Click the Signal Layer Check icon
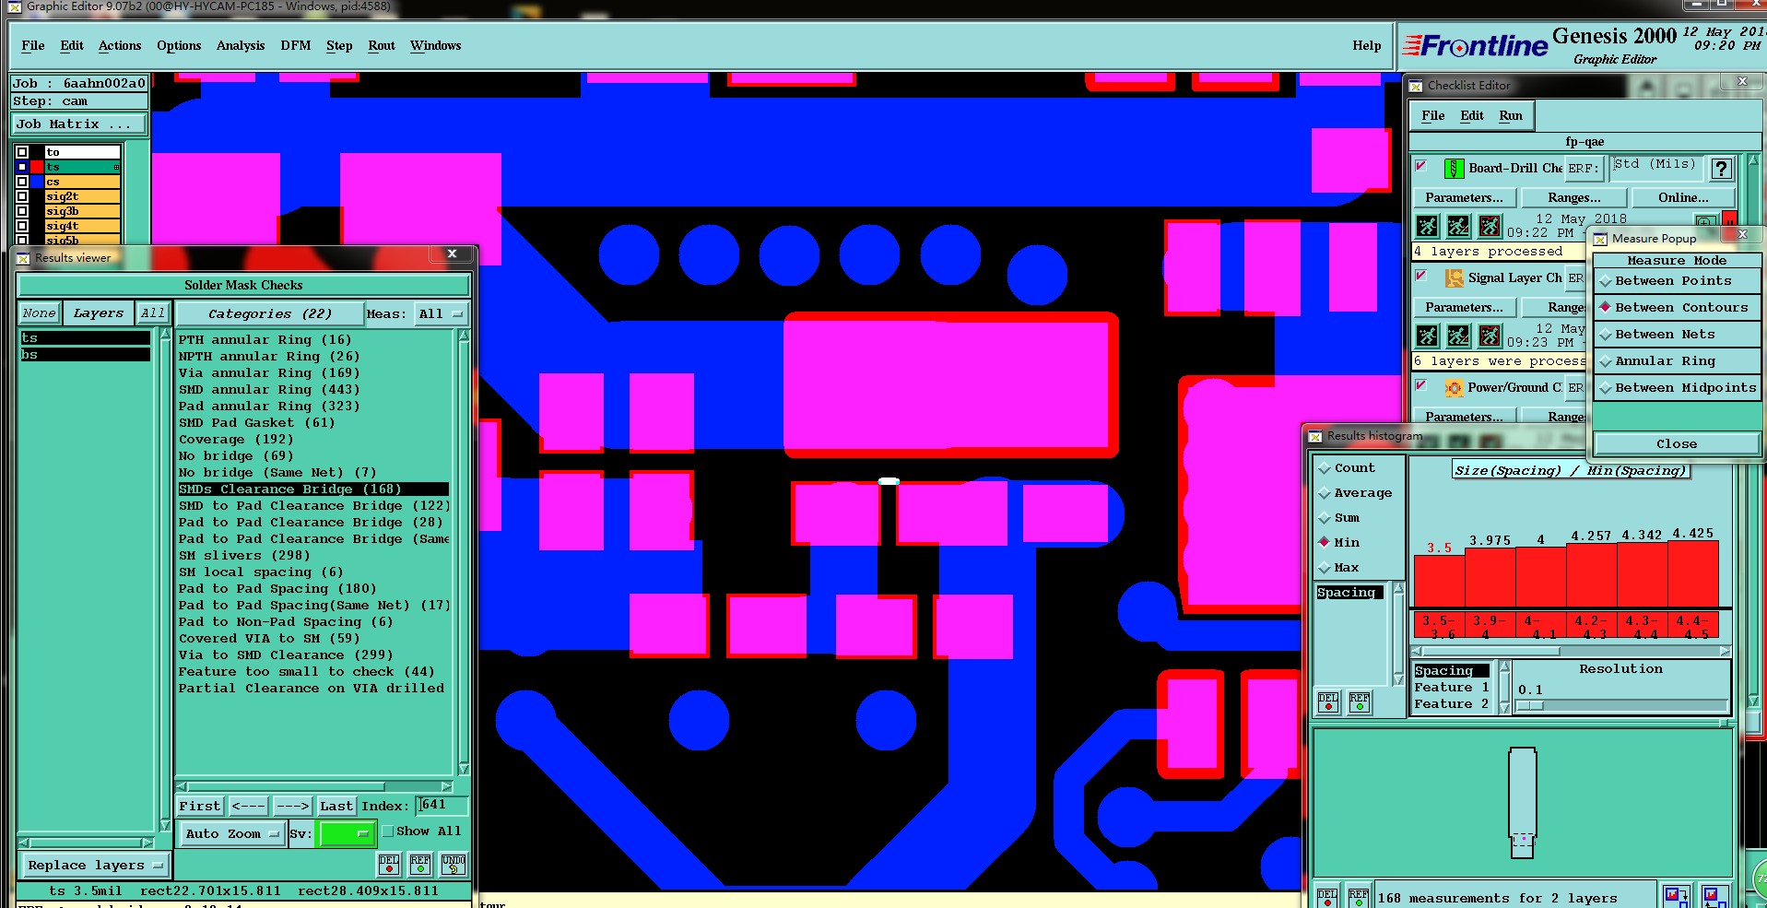Screen dimensions: 1767x908 pyautogui.click(x=1454, y=277)
